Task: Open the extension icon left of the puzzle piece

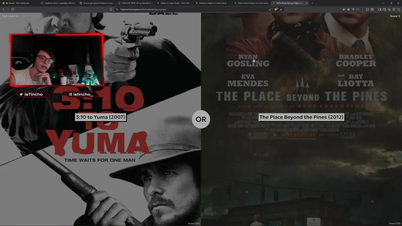Action: tap(363, 9)
